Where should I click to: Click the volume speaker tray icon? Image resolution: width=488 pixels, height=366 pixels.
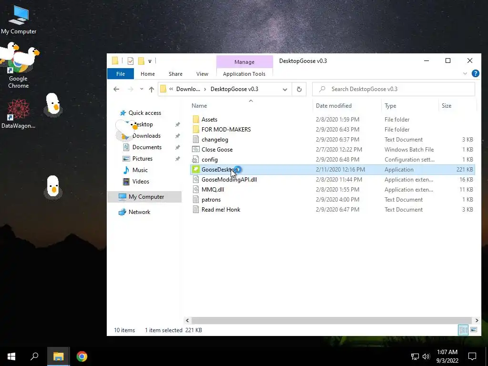(x=426, y=356)
